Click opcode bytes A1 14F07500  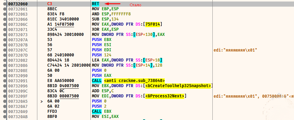coord(61,24)
